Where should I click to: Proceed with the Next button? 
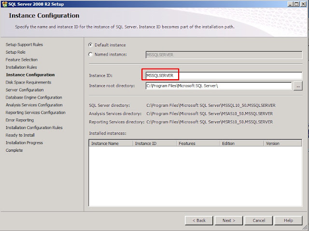click(x=229, y=220)
